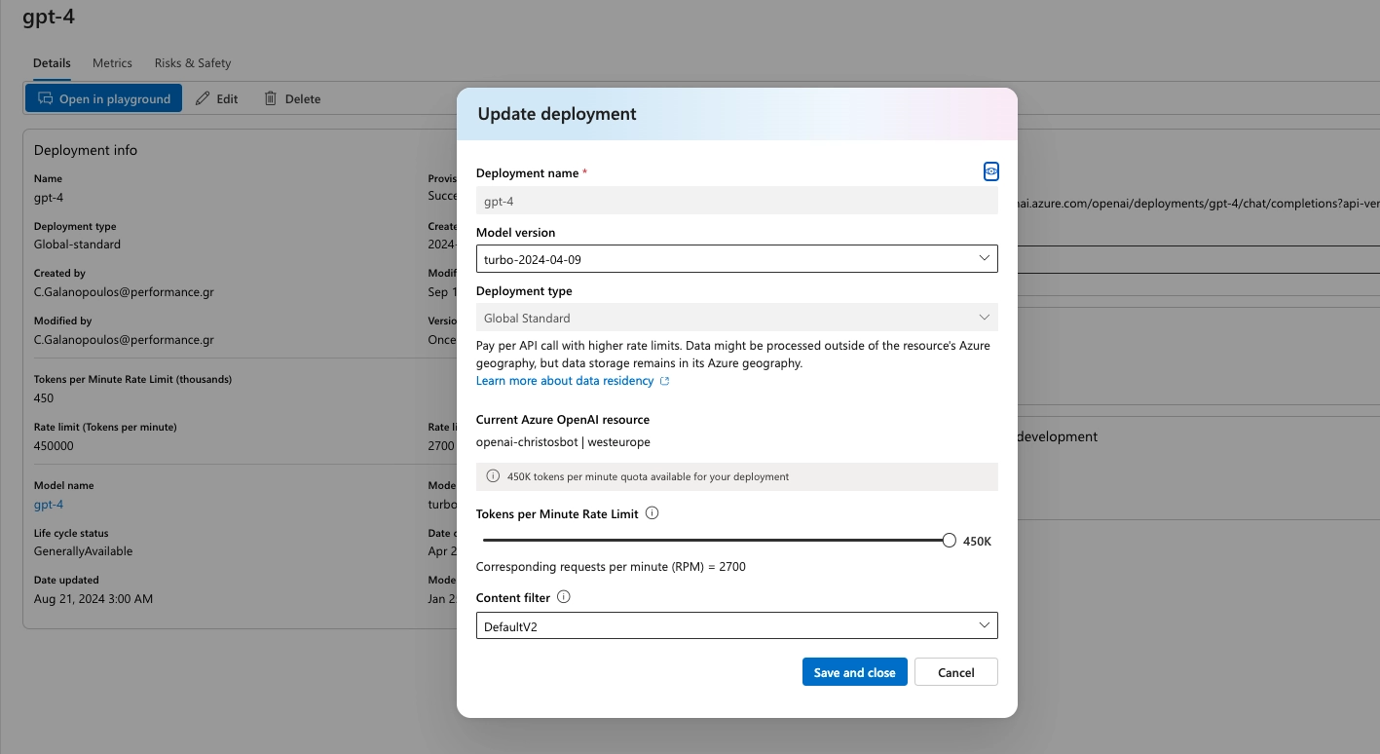Click the pencil Edit icon
This screenshot has height=754, width=1380.
pyautogui.click(x=203, y=98)
